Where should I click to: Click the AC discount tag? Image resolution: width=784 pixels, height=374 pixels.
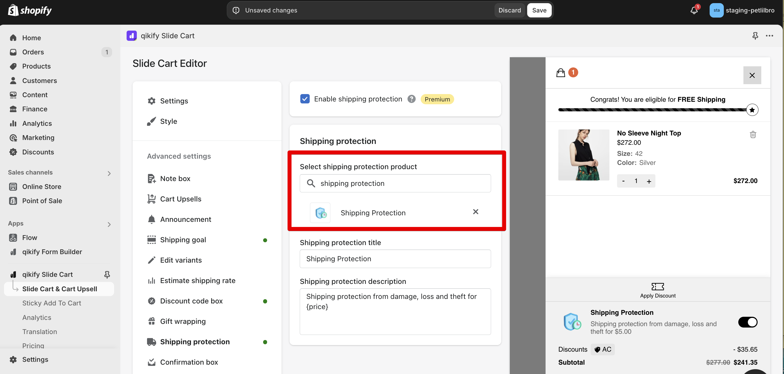pos(603,349)
